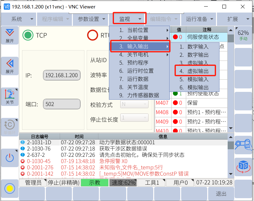Viewport: 254px width, 201px height.
Task: Click the yellow circle indicator button
Action: tap(10, 188)
